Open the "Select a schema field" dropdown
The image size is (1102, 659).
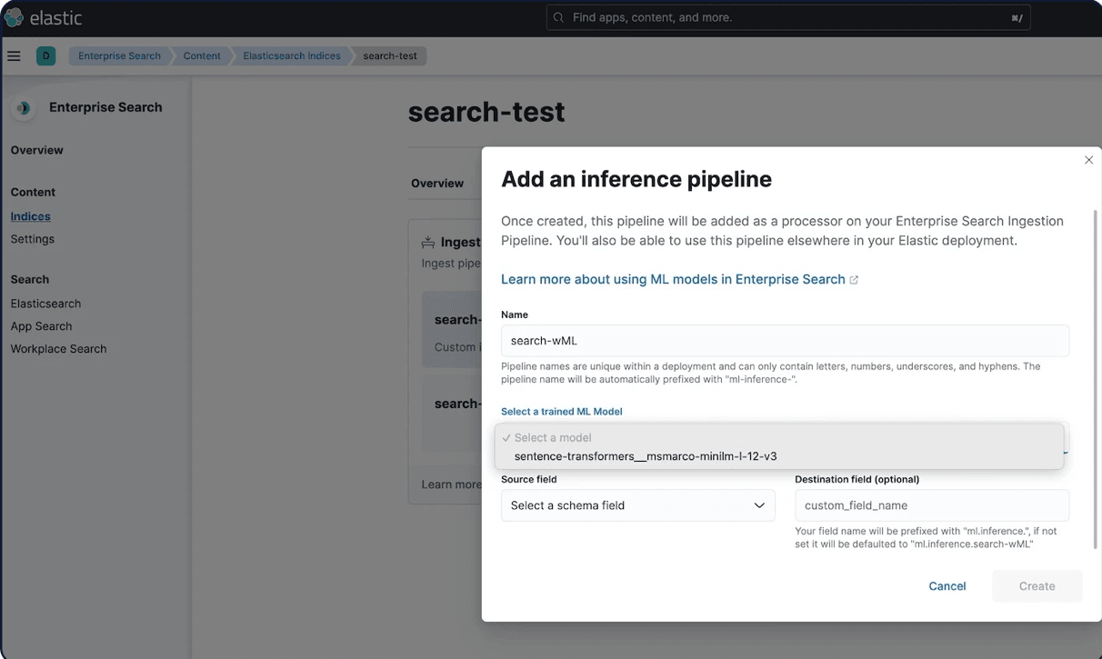pos(638,505)
